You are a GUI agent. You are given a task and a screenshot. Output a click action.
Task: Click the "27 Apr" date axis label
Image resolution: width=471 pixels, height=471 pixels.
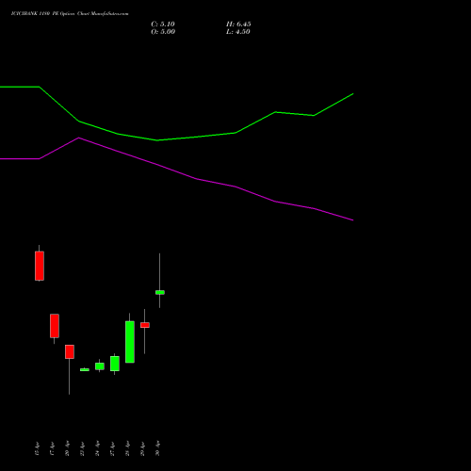point(112,448)
